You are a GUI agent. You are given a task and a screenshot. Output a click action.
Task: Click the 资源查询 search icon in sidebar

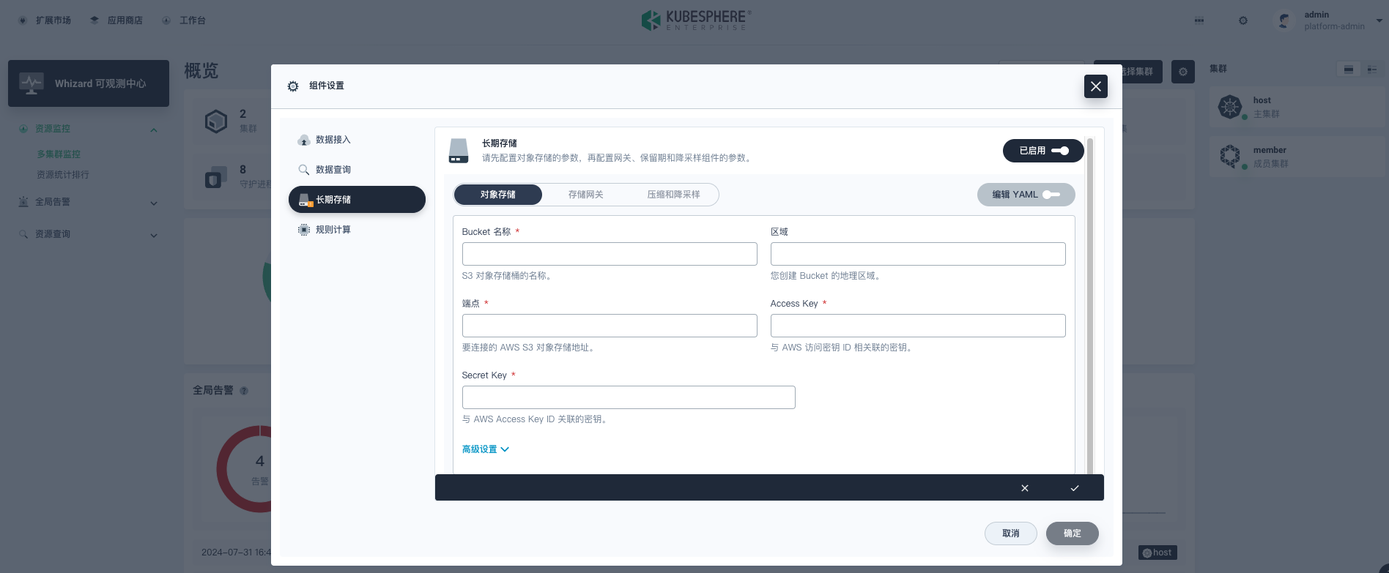coord(23,234)
